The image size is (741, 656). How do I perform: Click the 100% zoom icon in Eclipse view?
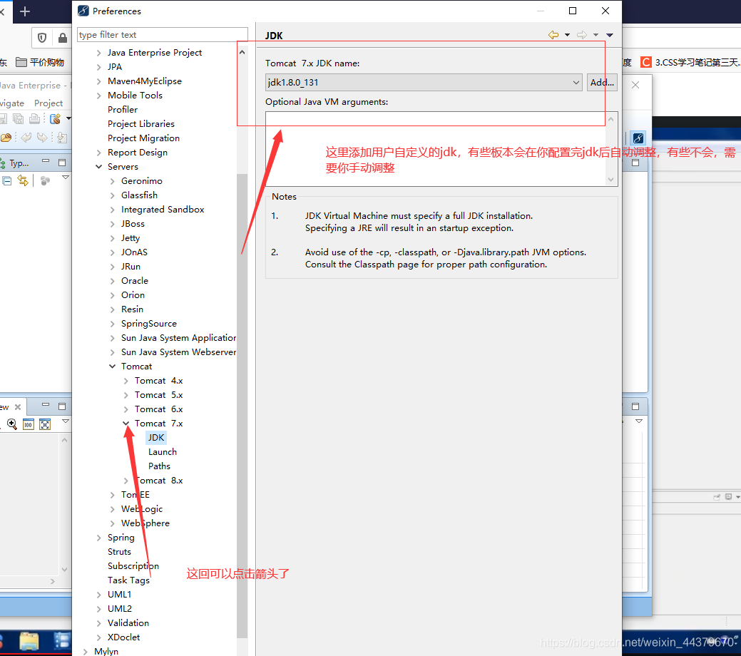(29, 424)
